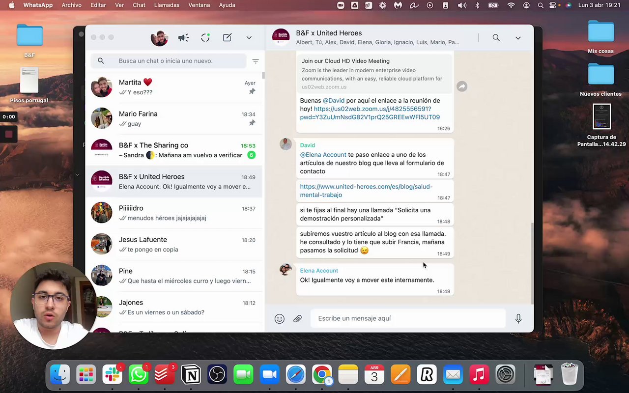Open the Ventana menu
This screenshot has width=629, height=393.
199,5
